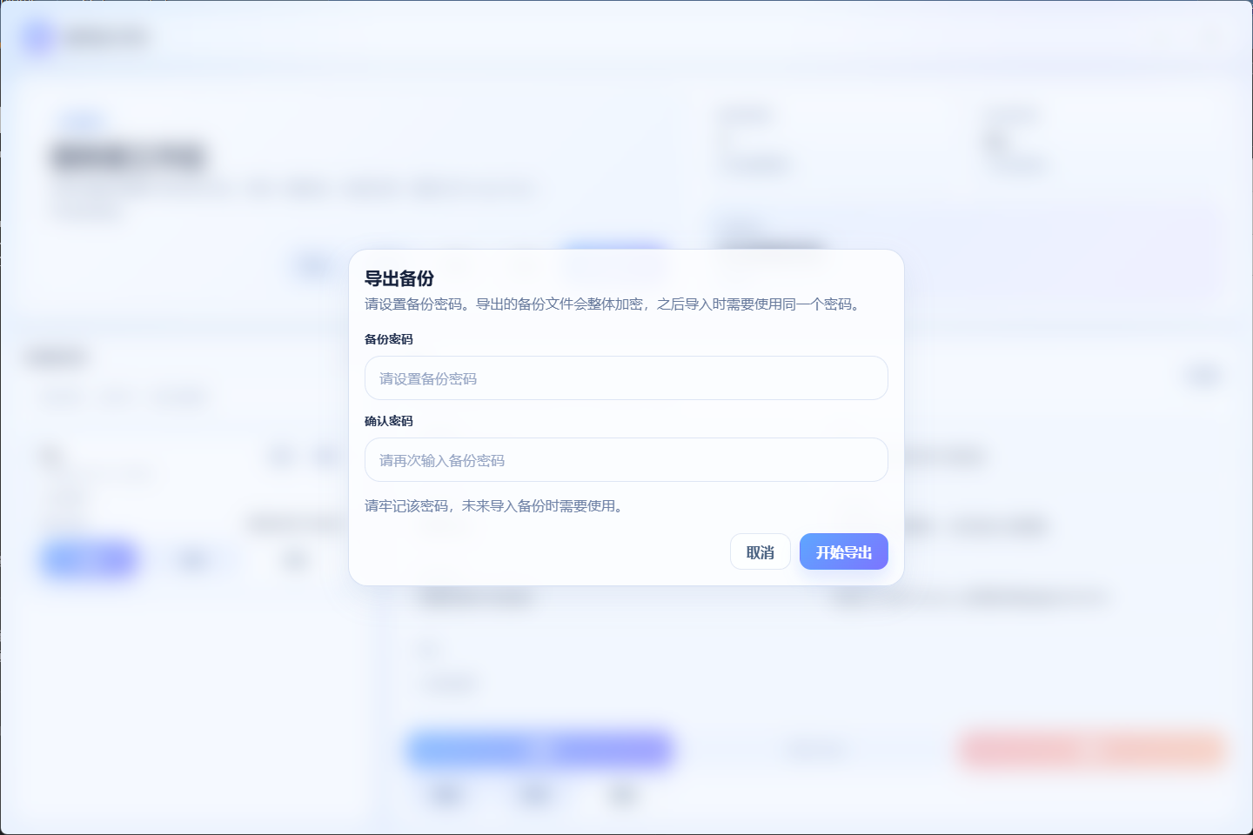Select the second filter chip in the left panel
This screenshot has height=835, width=1253.
(117, 397)
